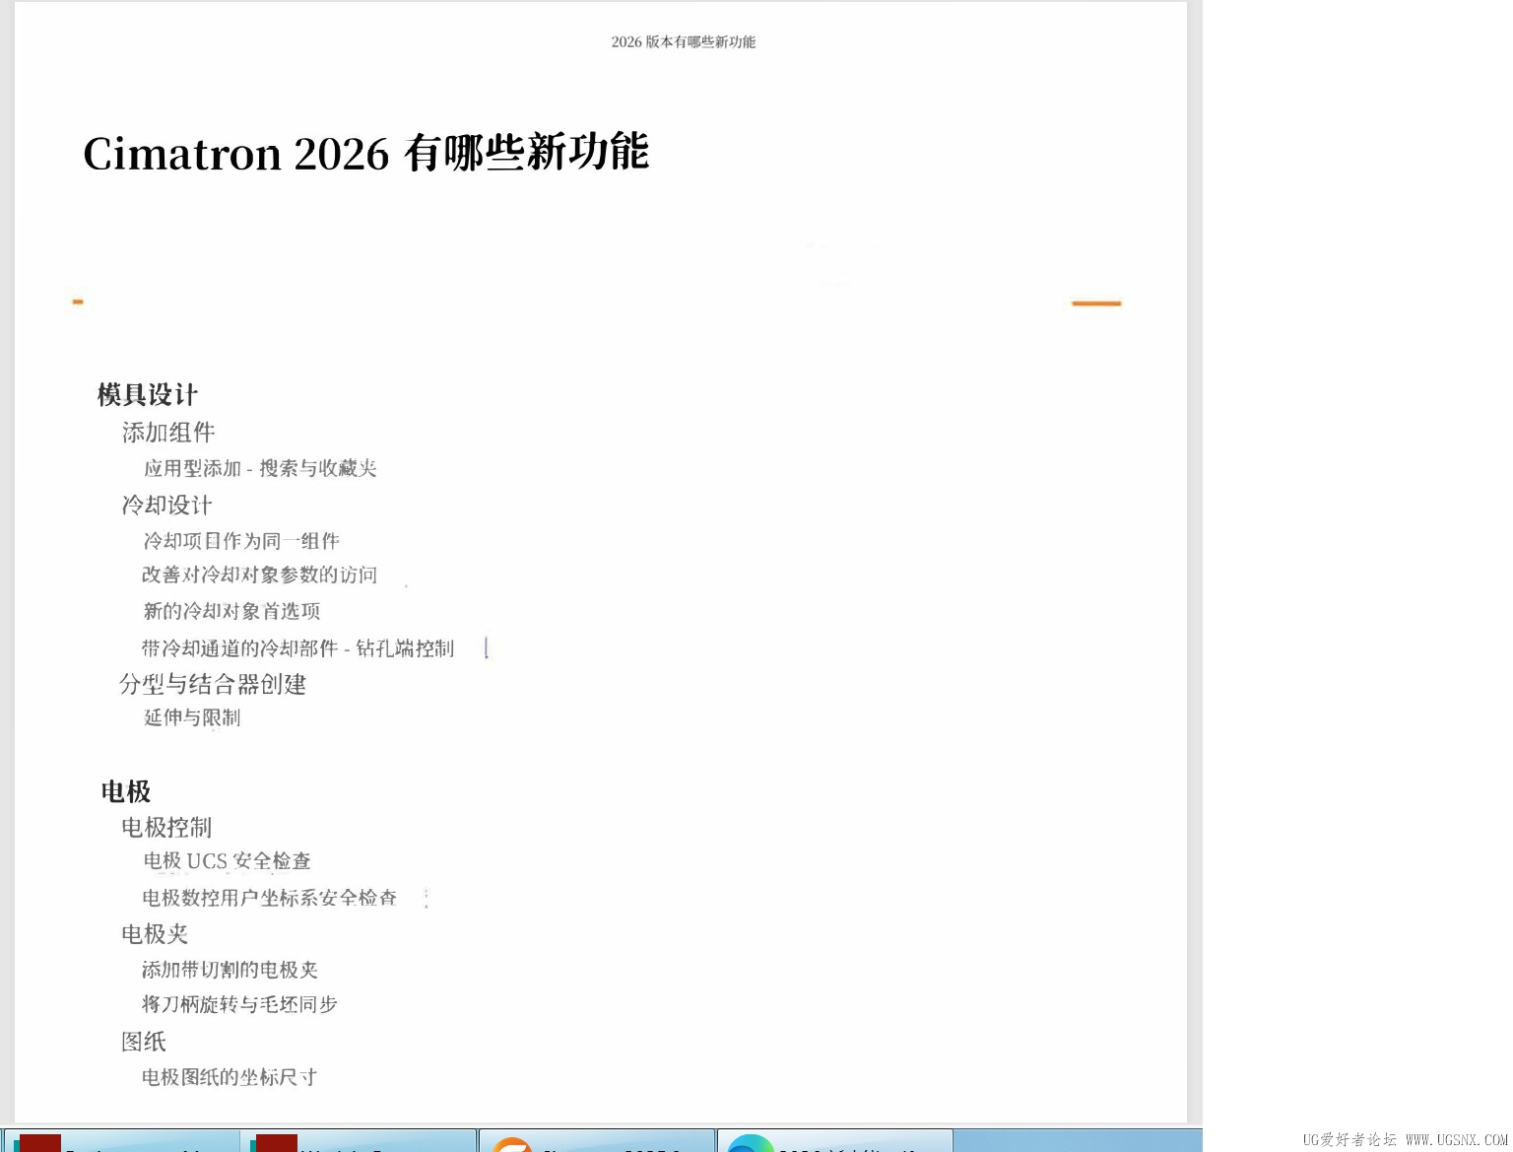Open the 添加组件 contents entry
Screen dimensions: 1513x1152
pos(168,433)
